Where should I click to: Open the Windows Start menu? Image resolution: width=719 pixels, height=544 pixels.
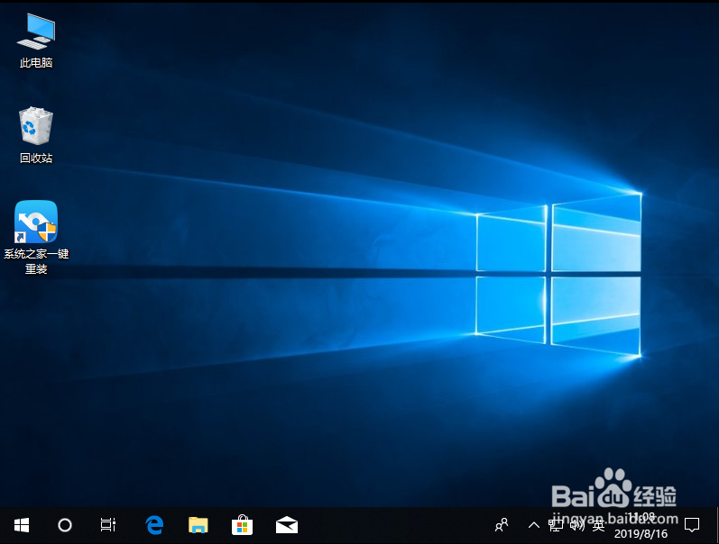(x=22, y=525)
